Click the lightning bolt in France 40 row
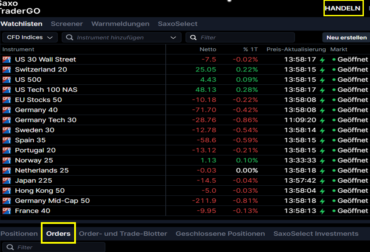Image resolution: width=370 pixels, height=252 pixels. [x=322, y=212]
